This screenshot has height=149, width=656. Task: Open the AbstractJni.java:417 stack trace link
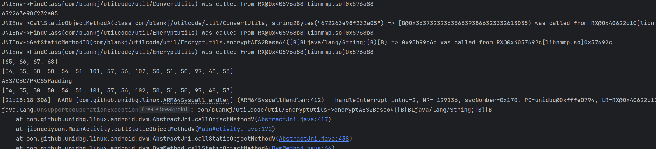point(293,119)
